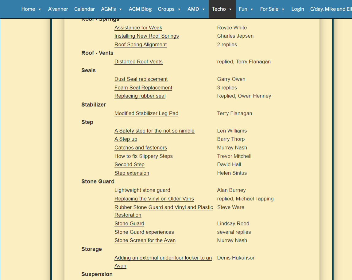Expand the Groups dropdown arrow
This screenshot has width=352, height=280.
(179, 9)
